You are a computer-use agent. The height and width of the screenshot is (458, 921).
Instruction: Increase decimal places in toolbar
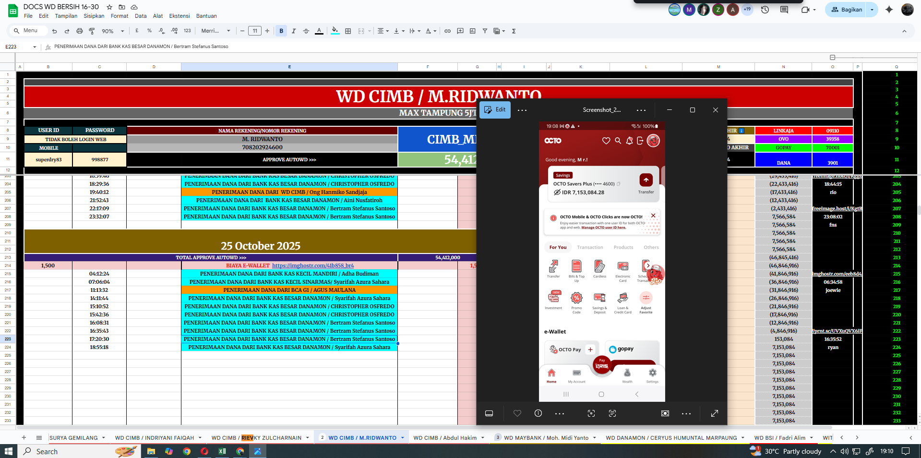point(174,31)
